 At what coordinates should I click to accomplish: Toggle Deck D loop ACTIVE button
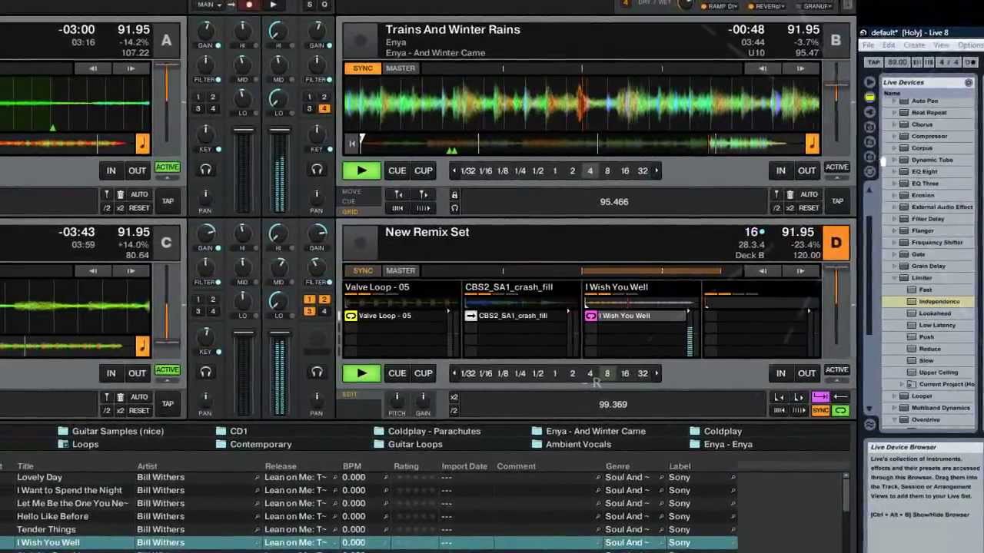836,370
